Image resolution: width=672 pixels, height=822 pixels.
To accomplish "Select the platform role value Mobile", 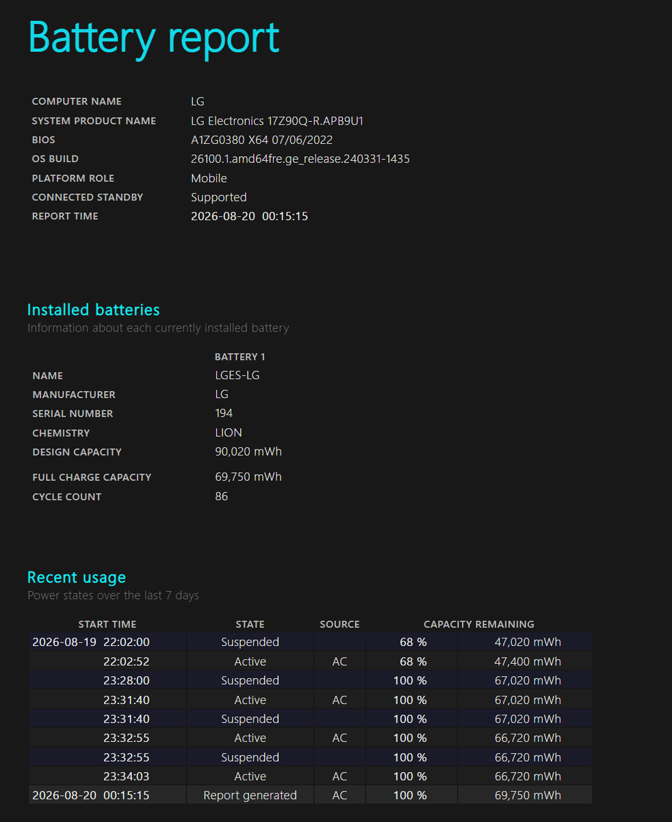I will [209, 178].
